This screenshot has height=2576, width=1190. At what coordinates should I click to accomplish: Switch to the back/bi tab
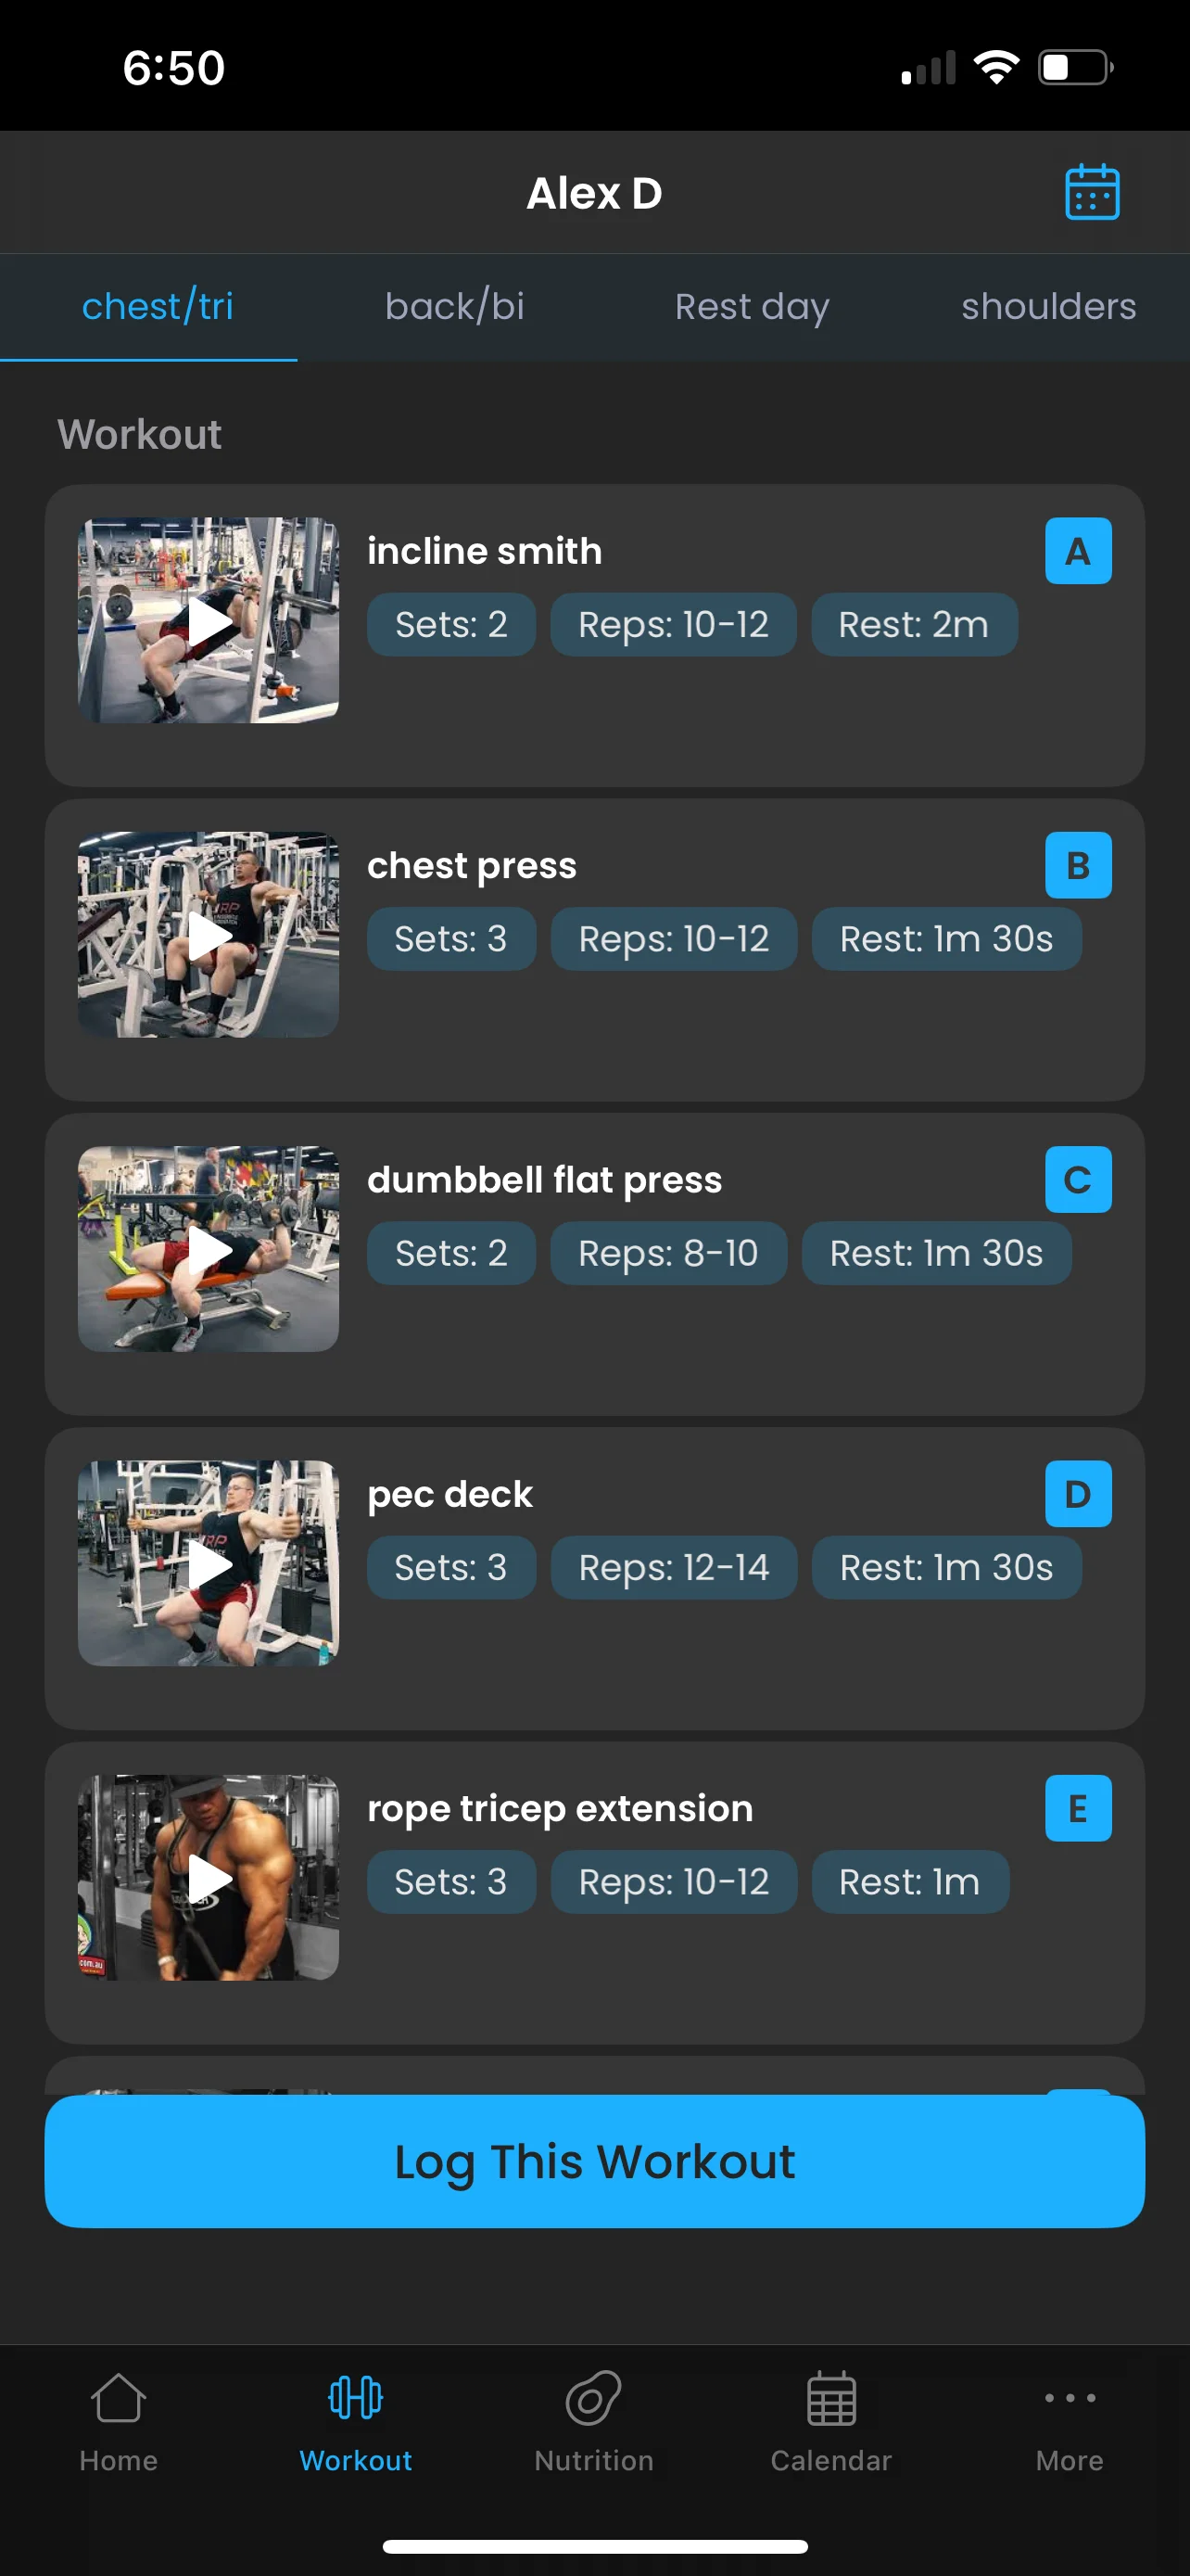click(x=455, y=306)
